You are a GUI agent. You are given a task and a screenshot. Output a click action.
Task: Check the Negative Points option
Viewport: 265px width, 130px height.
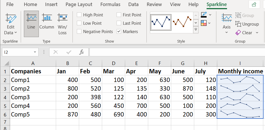(79, 32)
